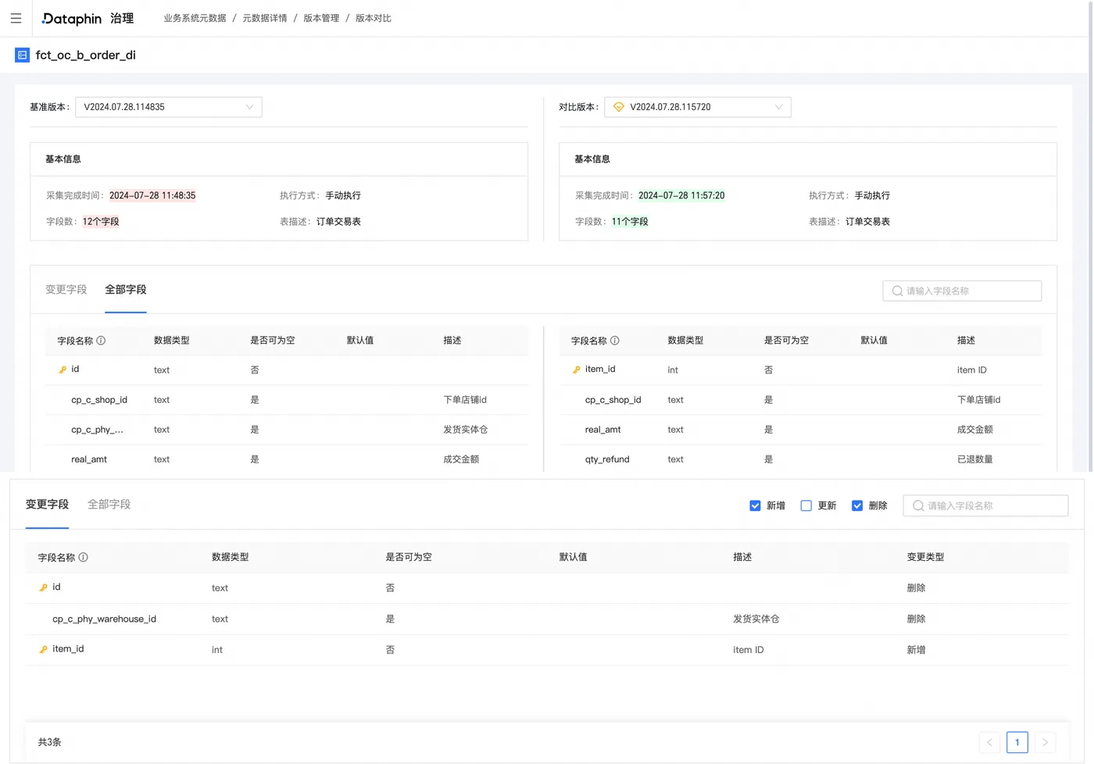Image resolution: width=1094 pixels, height=764 pixels.
Task: Select upper 全部字段 tab
Action: click(126, 290)
